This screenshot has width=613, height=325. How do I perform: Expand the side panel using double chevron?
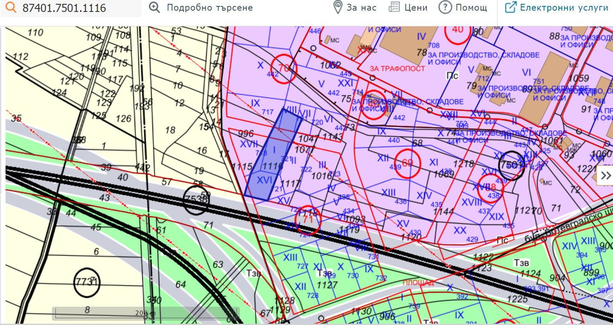[x=605, y=175]
